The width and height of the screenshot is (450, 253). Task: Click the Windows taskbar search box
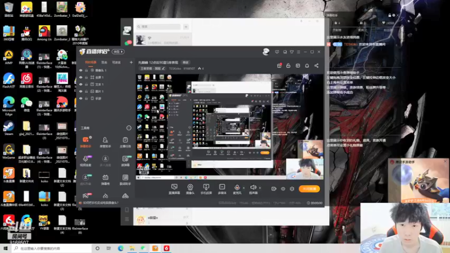(52, 248)
